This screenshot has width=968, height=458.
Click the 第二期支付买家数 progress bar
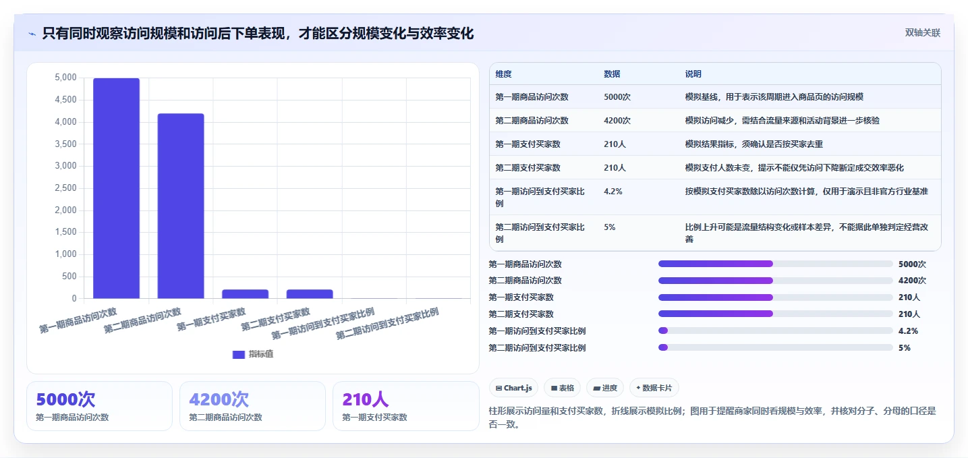(x=776, y=314)
